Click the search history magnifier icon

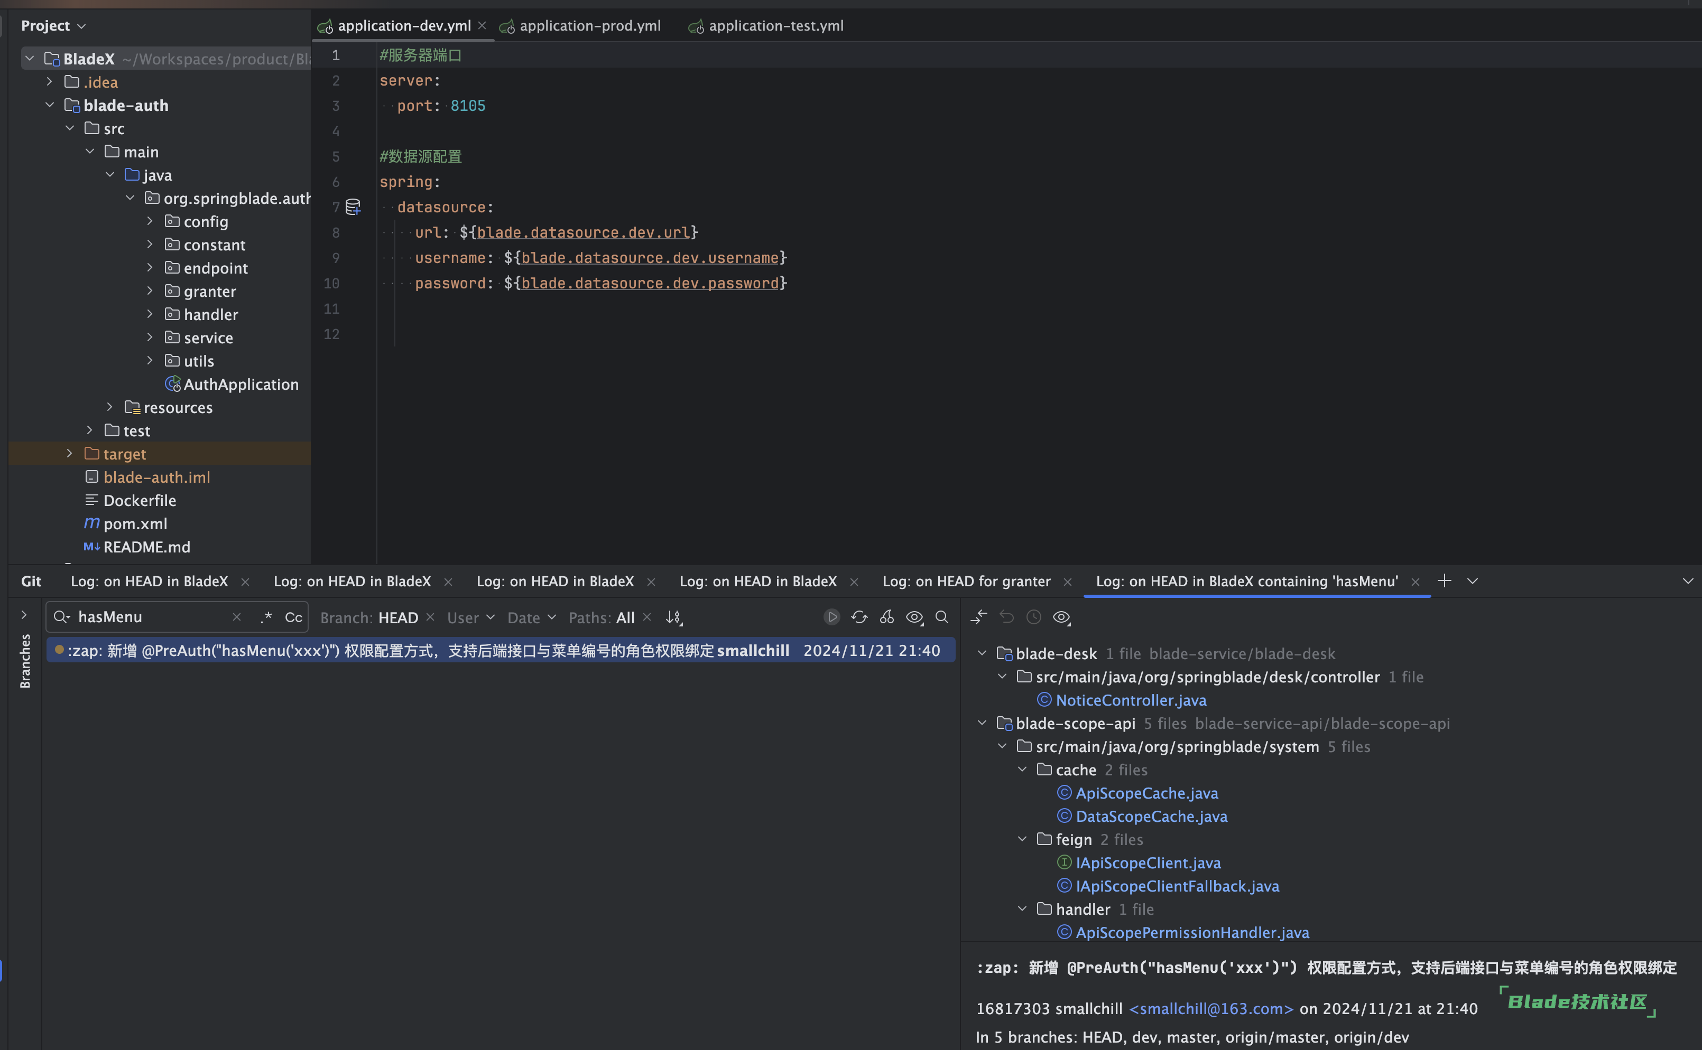(62, 617)
